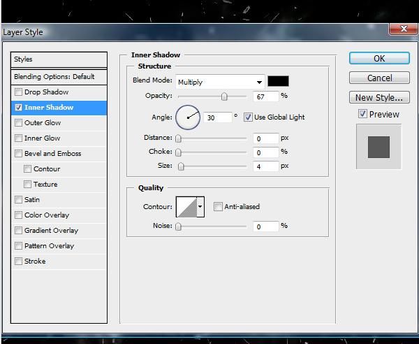Click the Choke slider handle

(178, 152)
